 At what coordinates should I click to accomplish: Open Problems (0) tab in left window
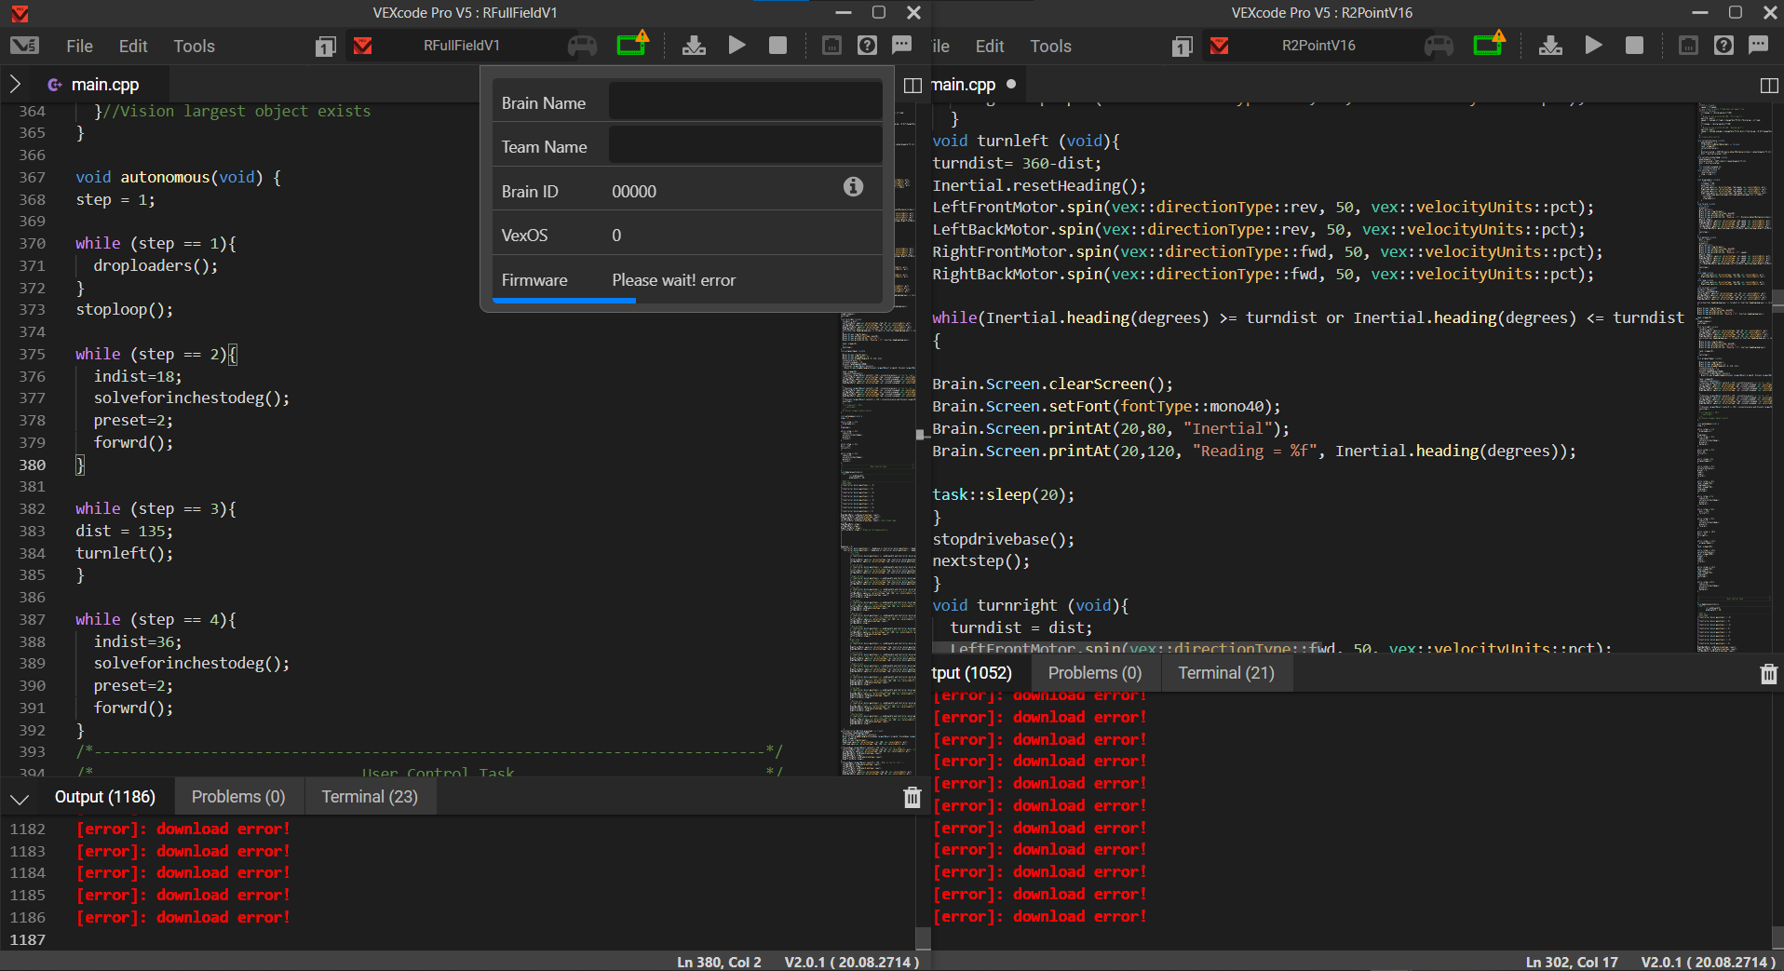tap(238, 797)
